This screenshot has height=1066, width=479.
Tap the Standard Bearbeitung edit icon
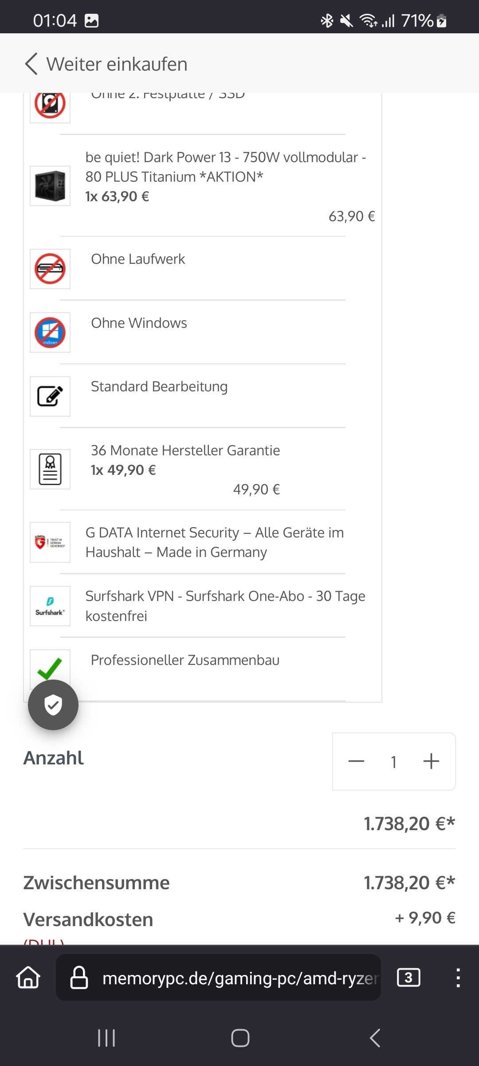point(50,396)
